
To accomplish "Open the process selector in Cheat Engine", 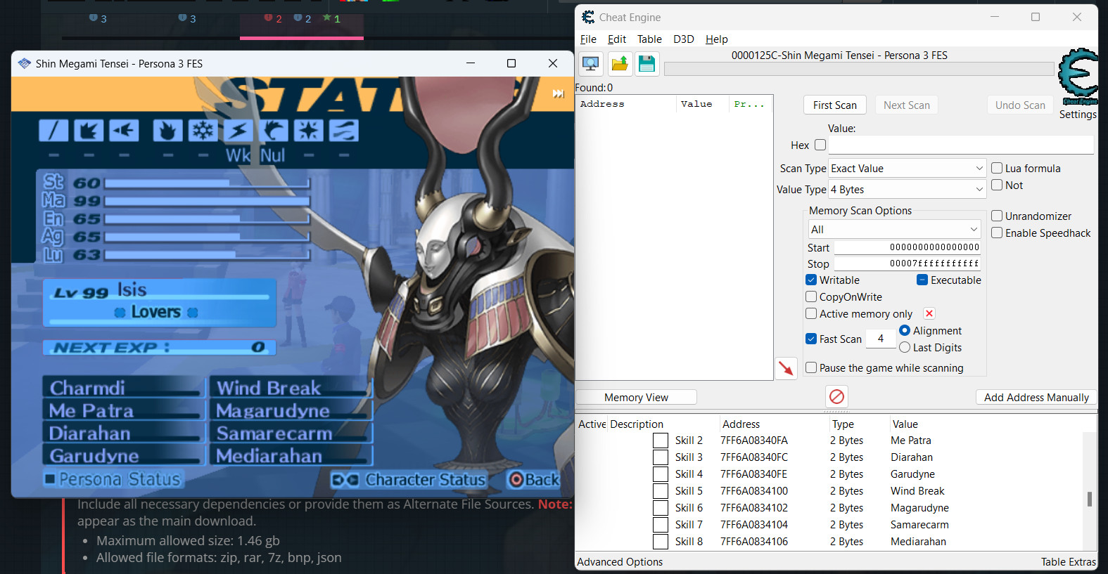I will tap(591, 65).
